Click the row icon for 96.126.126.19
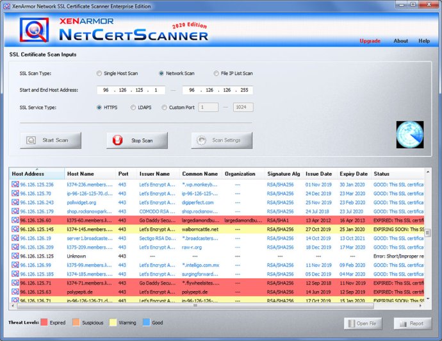Screen dimensions: 442x341 pos(15,238)
